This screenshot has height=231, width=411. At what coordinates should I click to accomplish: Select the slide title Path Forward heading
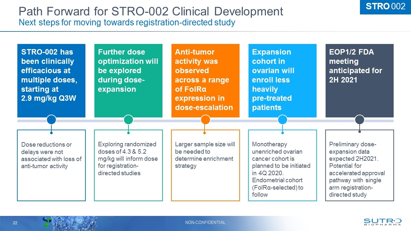tap(151, 11)
